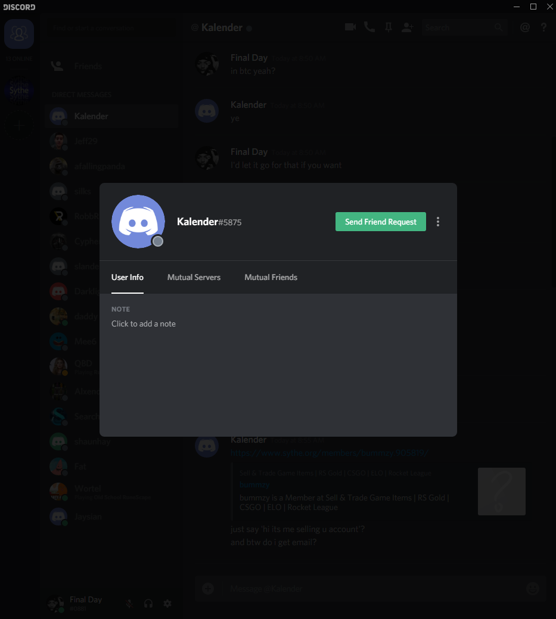556x619 pixels.
Task: Switch to the Mutual Servers tab
Action: pos(194,278)
